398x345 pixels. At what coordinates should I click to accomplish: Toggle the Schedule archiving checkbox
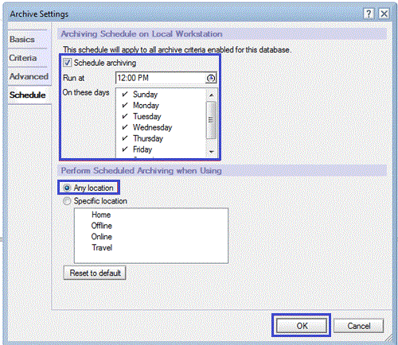[67, 63]
